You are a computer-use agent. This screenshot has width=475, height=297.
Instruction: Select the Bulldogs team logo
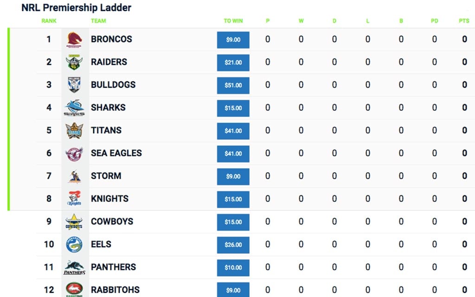click(74, 85)
